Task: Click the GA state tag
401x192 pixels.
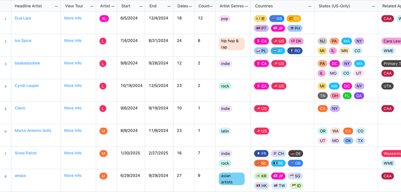Action: click(x=359, y=96)
